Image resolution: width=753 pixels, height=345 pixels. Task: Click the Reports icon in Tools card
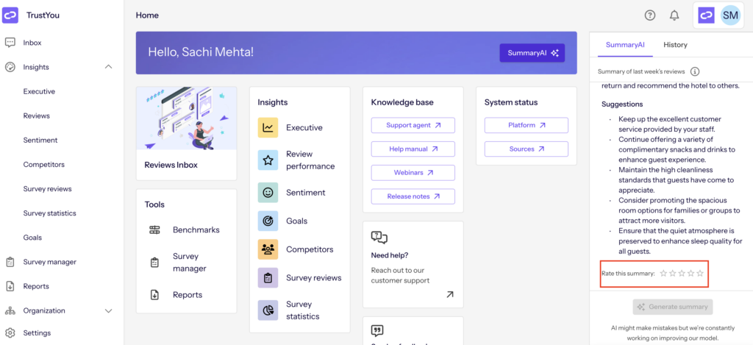coord(154,295)
